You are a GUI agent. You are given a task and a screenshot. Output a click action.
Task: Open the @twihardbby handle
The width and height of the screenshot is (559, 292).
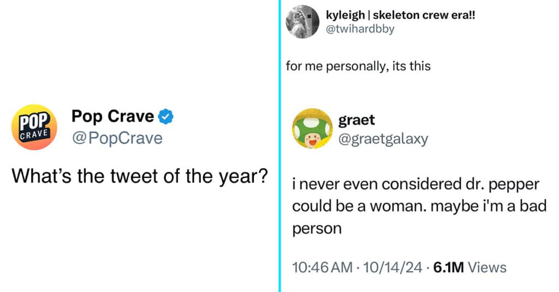point(360,29)
